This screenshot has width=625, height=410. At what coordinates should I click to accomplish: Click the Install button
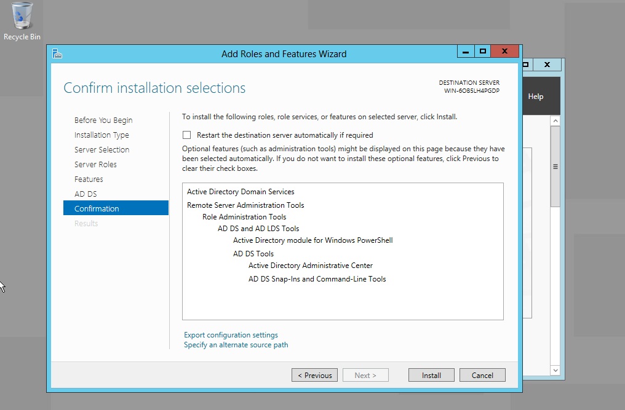431,376
